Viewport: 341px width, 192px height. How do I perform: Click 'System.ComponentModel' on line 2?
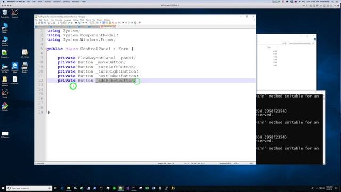[x=89, y=35]
